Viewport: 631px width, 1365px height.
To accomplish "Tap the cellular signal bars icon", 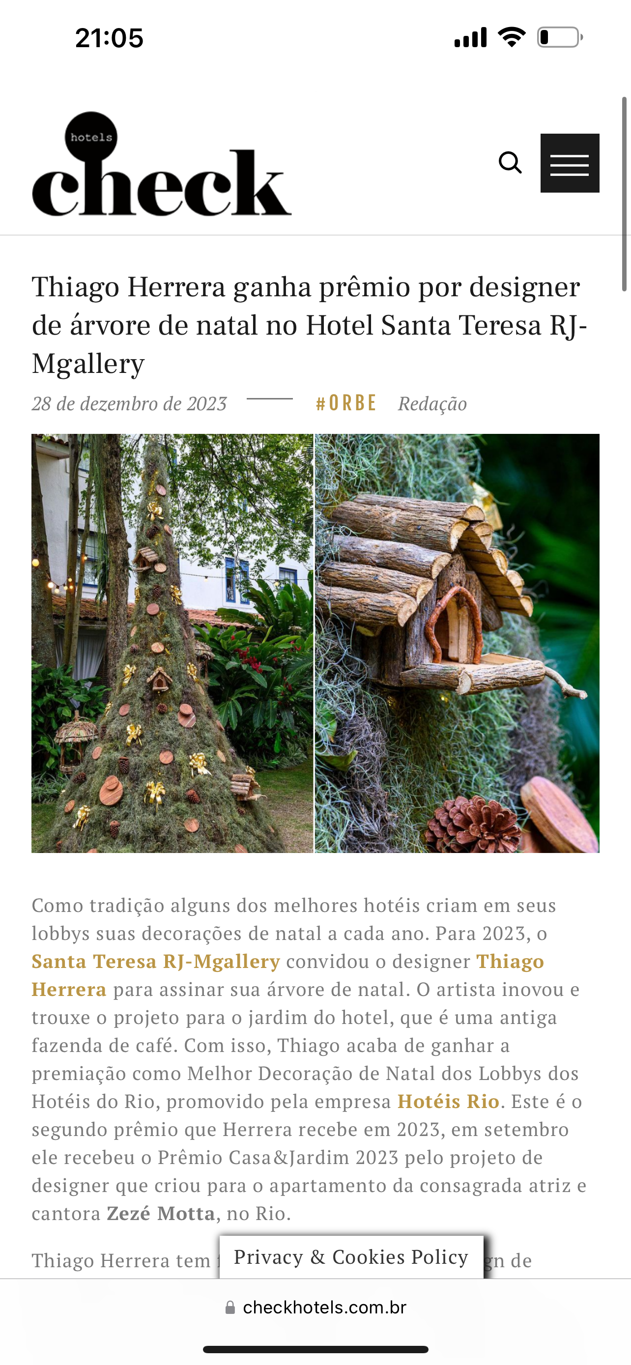I will (x=470, y=38).
